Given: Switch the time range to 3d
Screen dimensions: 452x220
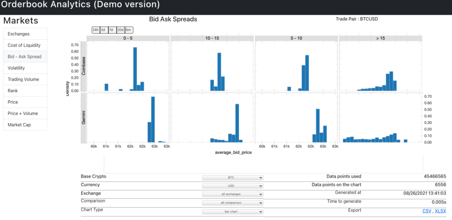Looking at the screenshot, I should (103, 30).
